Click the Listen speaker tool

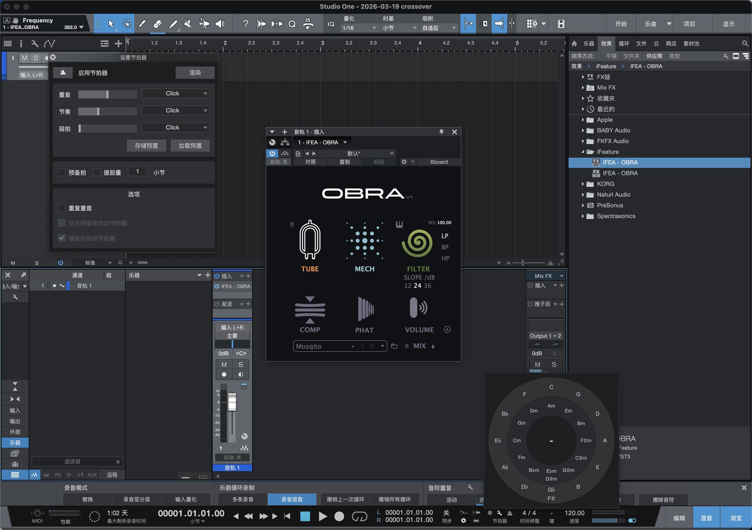(220, 24)
